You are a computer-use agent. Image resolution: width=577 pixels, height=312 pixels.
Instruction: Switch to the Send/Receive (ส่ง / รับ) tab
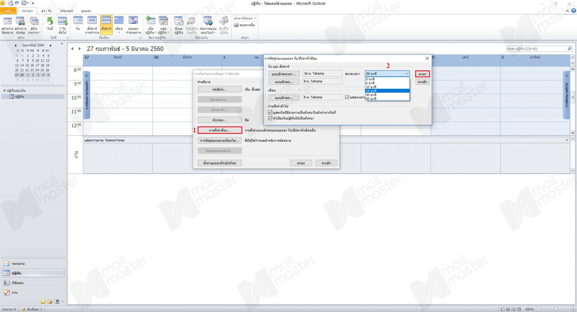[47, 11]
